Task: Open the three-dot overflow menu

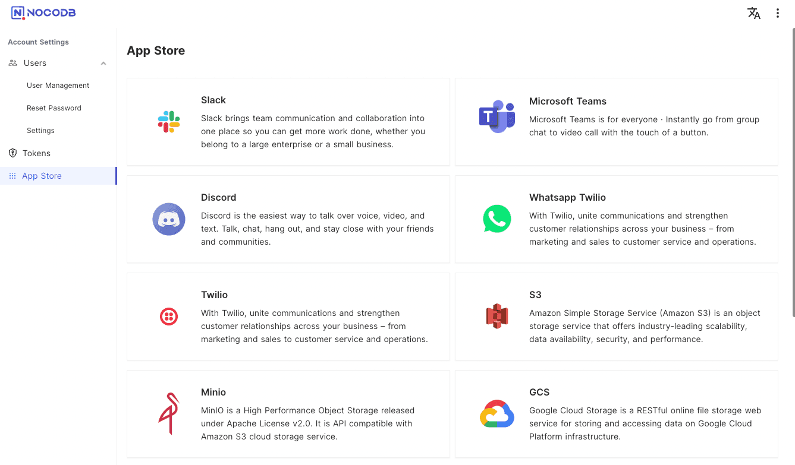Action: pyautogui.click(x=778, y=12)
